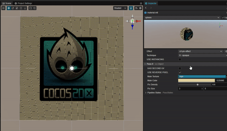Select the Rotate gizmo tool

13,8
